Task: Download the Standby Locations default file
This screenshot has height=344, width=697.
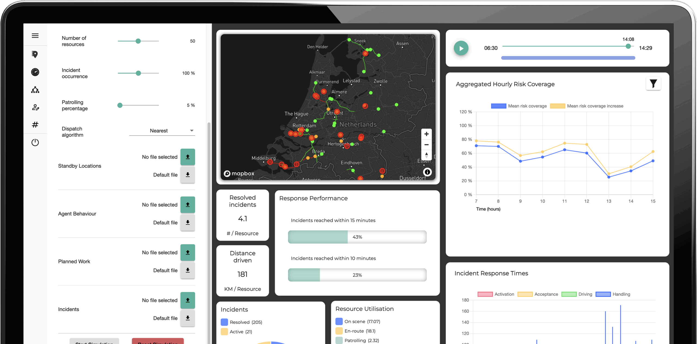Action: [188, 175]
